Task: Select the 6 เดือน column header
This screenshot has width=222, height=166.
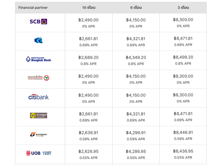Action: 136,8
